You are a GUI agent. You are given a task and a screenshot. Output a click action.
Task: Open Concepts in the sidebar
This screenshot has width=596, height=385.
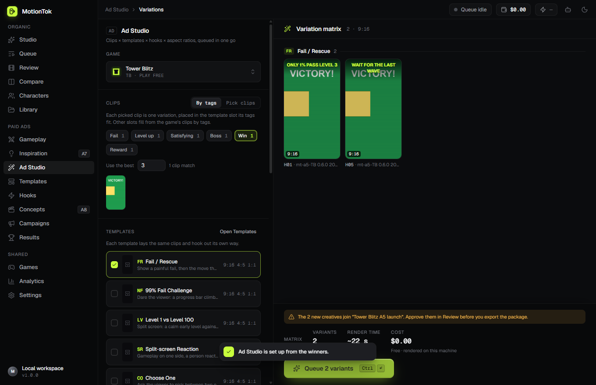click(49, 210)
